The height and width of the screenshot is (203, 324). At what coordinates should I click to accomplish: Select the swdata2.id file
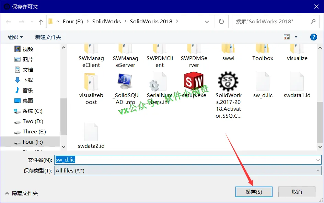coord(91,136)
